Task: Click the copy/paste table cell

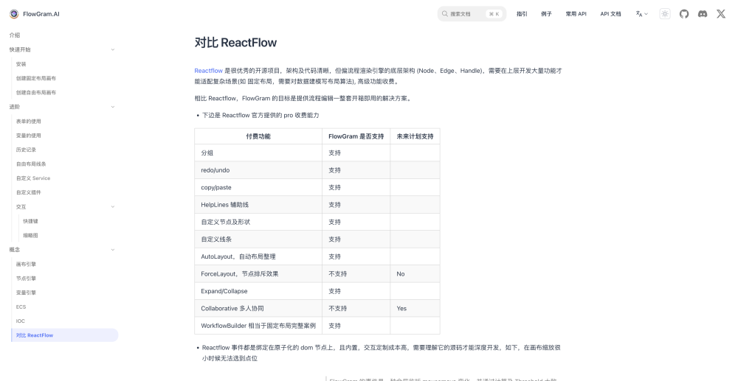Action: [258, 187]
